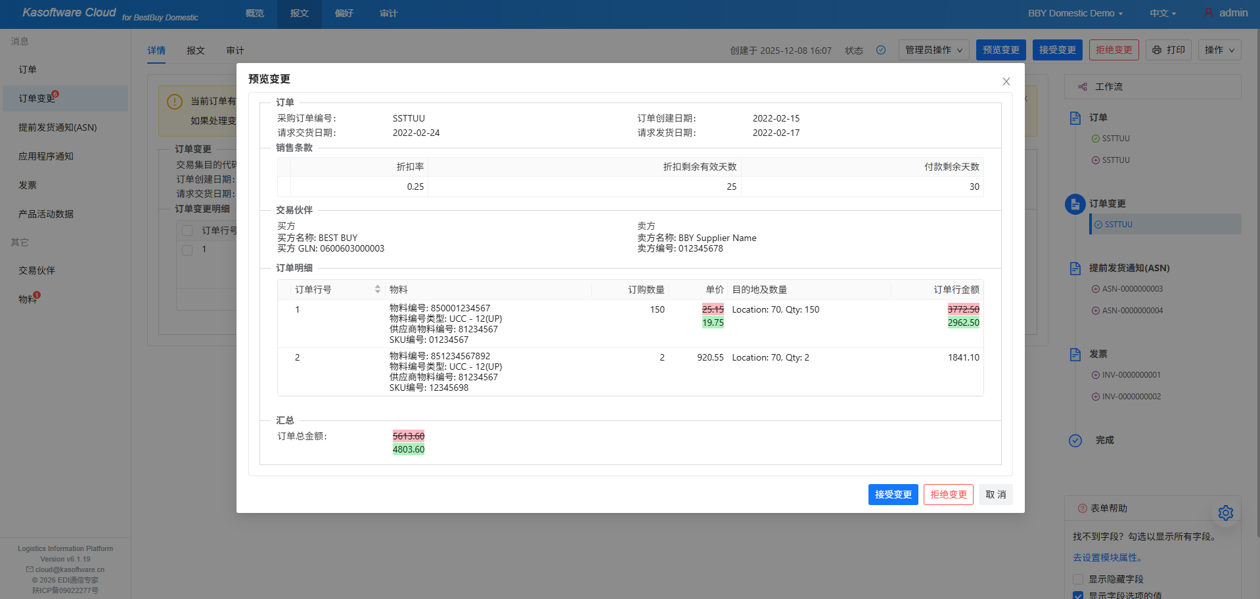This screenshot has height=599, width=1260.
Task: Click the admin user profile icon
Action: click(1208, 12)
